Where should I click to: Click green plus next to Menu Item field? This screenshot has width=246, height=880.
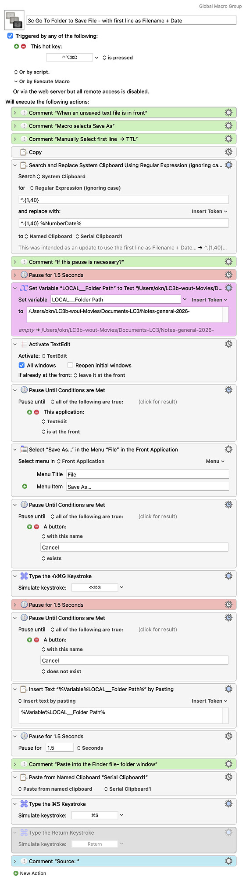(x=25, y=486)
